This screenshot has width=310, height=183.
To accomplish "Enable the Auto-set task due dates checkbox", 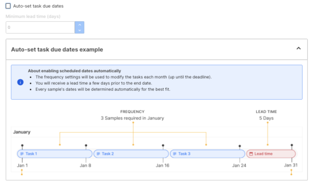I will click(x=8, y=6).
